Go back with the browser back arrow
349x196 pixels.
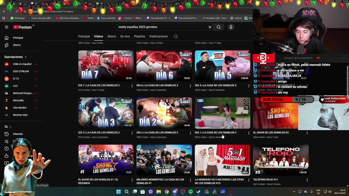(x=4, y=11)
